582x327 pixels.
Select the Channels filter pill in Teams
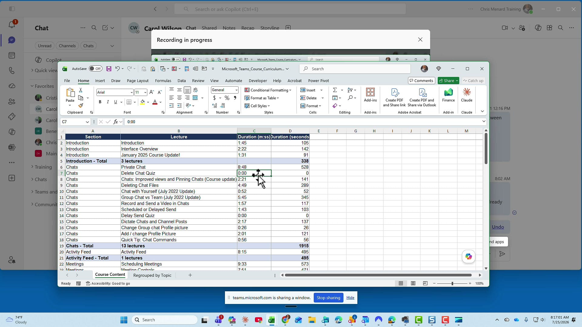tap(67, 46)
